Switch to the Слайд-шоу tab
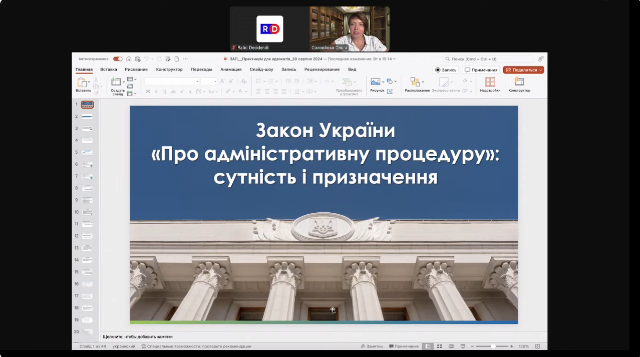The height and width of the screenshot is (357, 640). click(261, 70)
